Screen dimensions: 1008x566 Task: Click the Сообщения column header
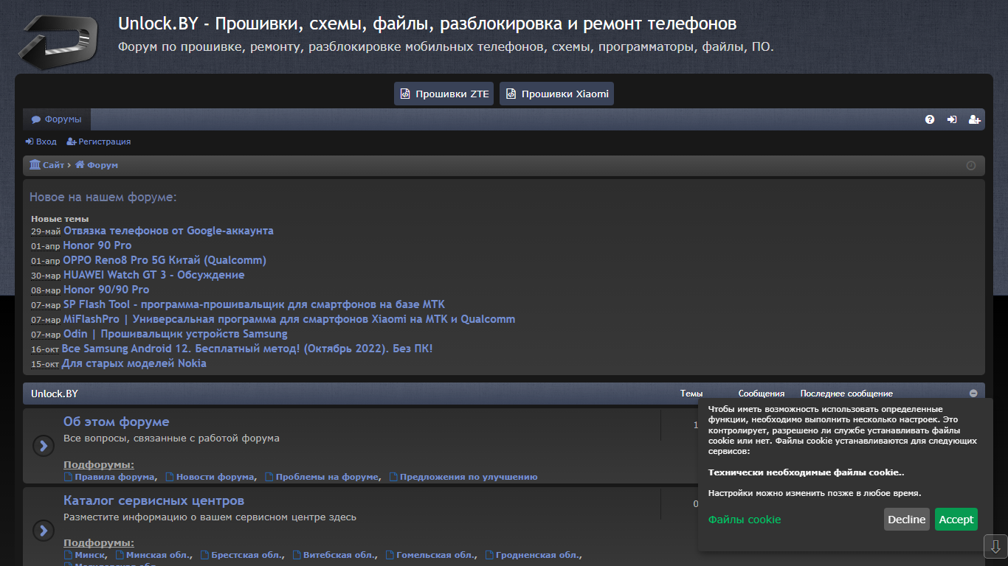[762, 394]
